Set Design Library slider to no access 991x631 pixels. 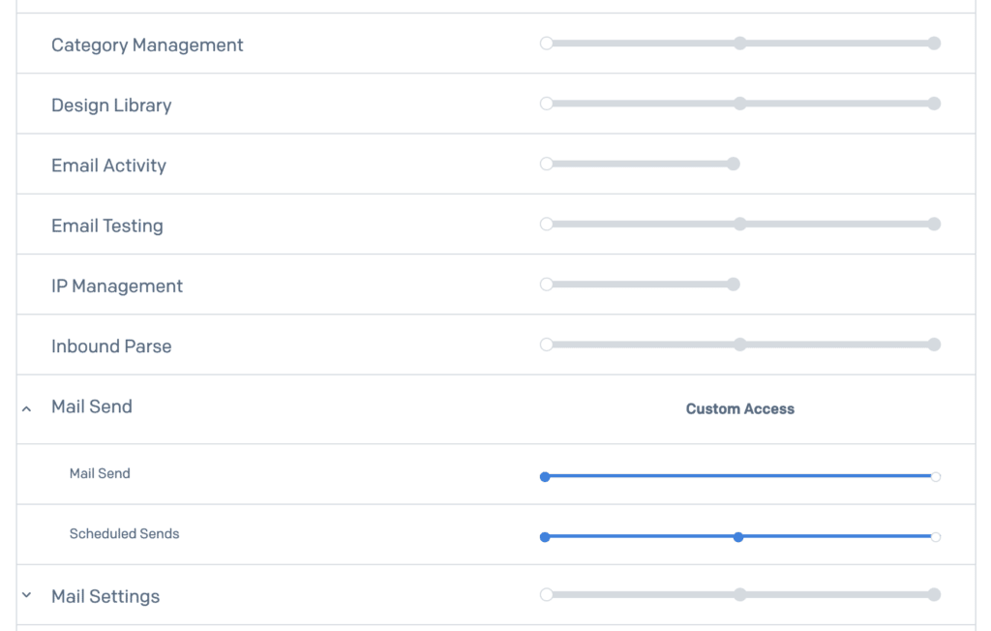tap(547, 104)
